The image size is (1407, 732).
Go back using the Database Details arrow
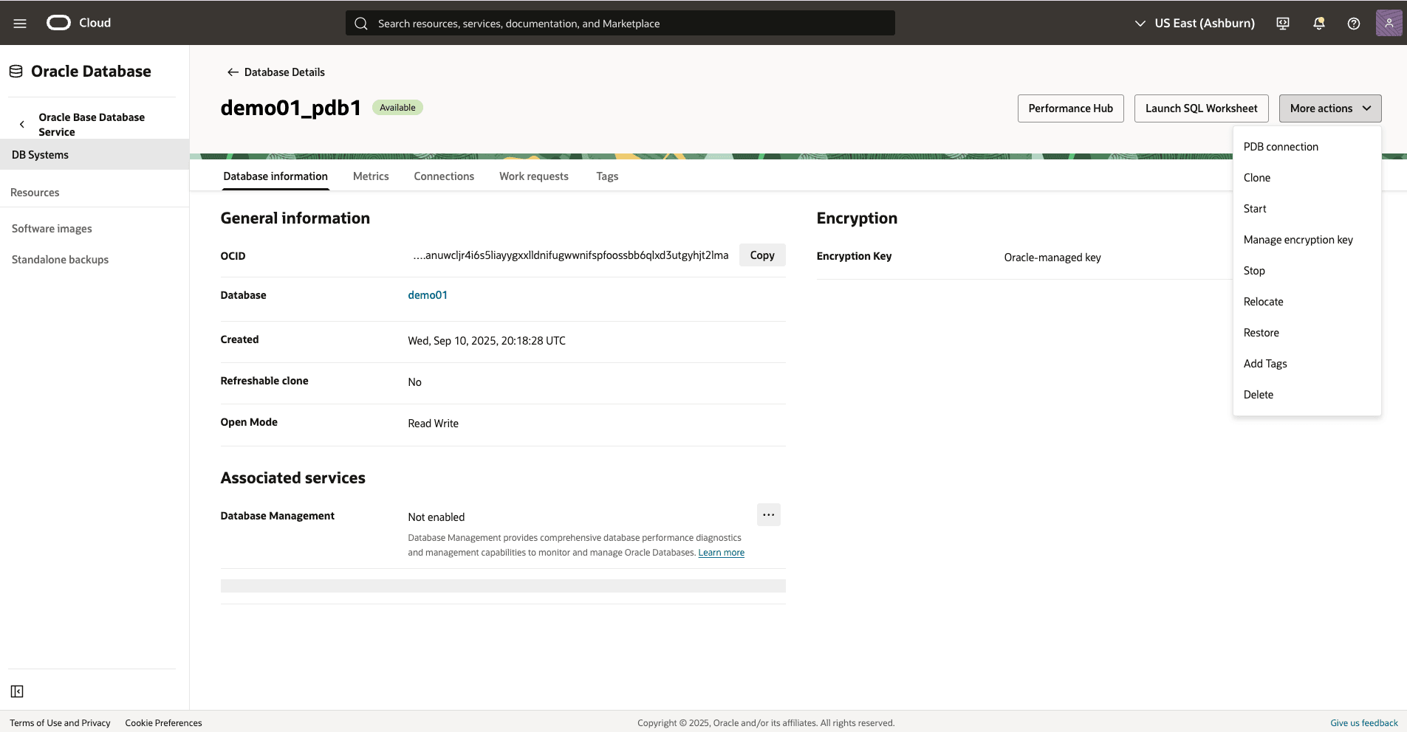(232, 72)
